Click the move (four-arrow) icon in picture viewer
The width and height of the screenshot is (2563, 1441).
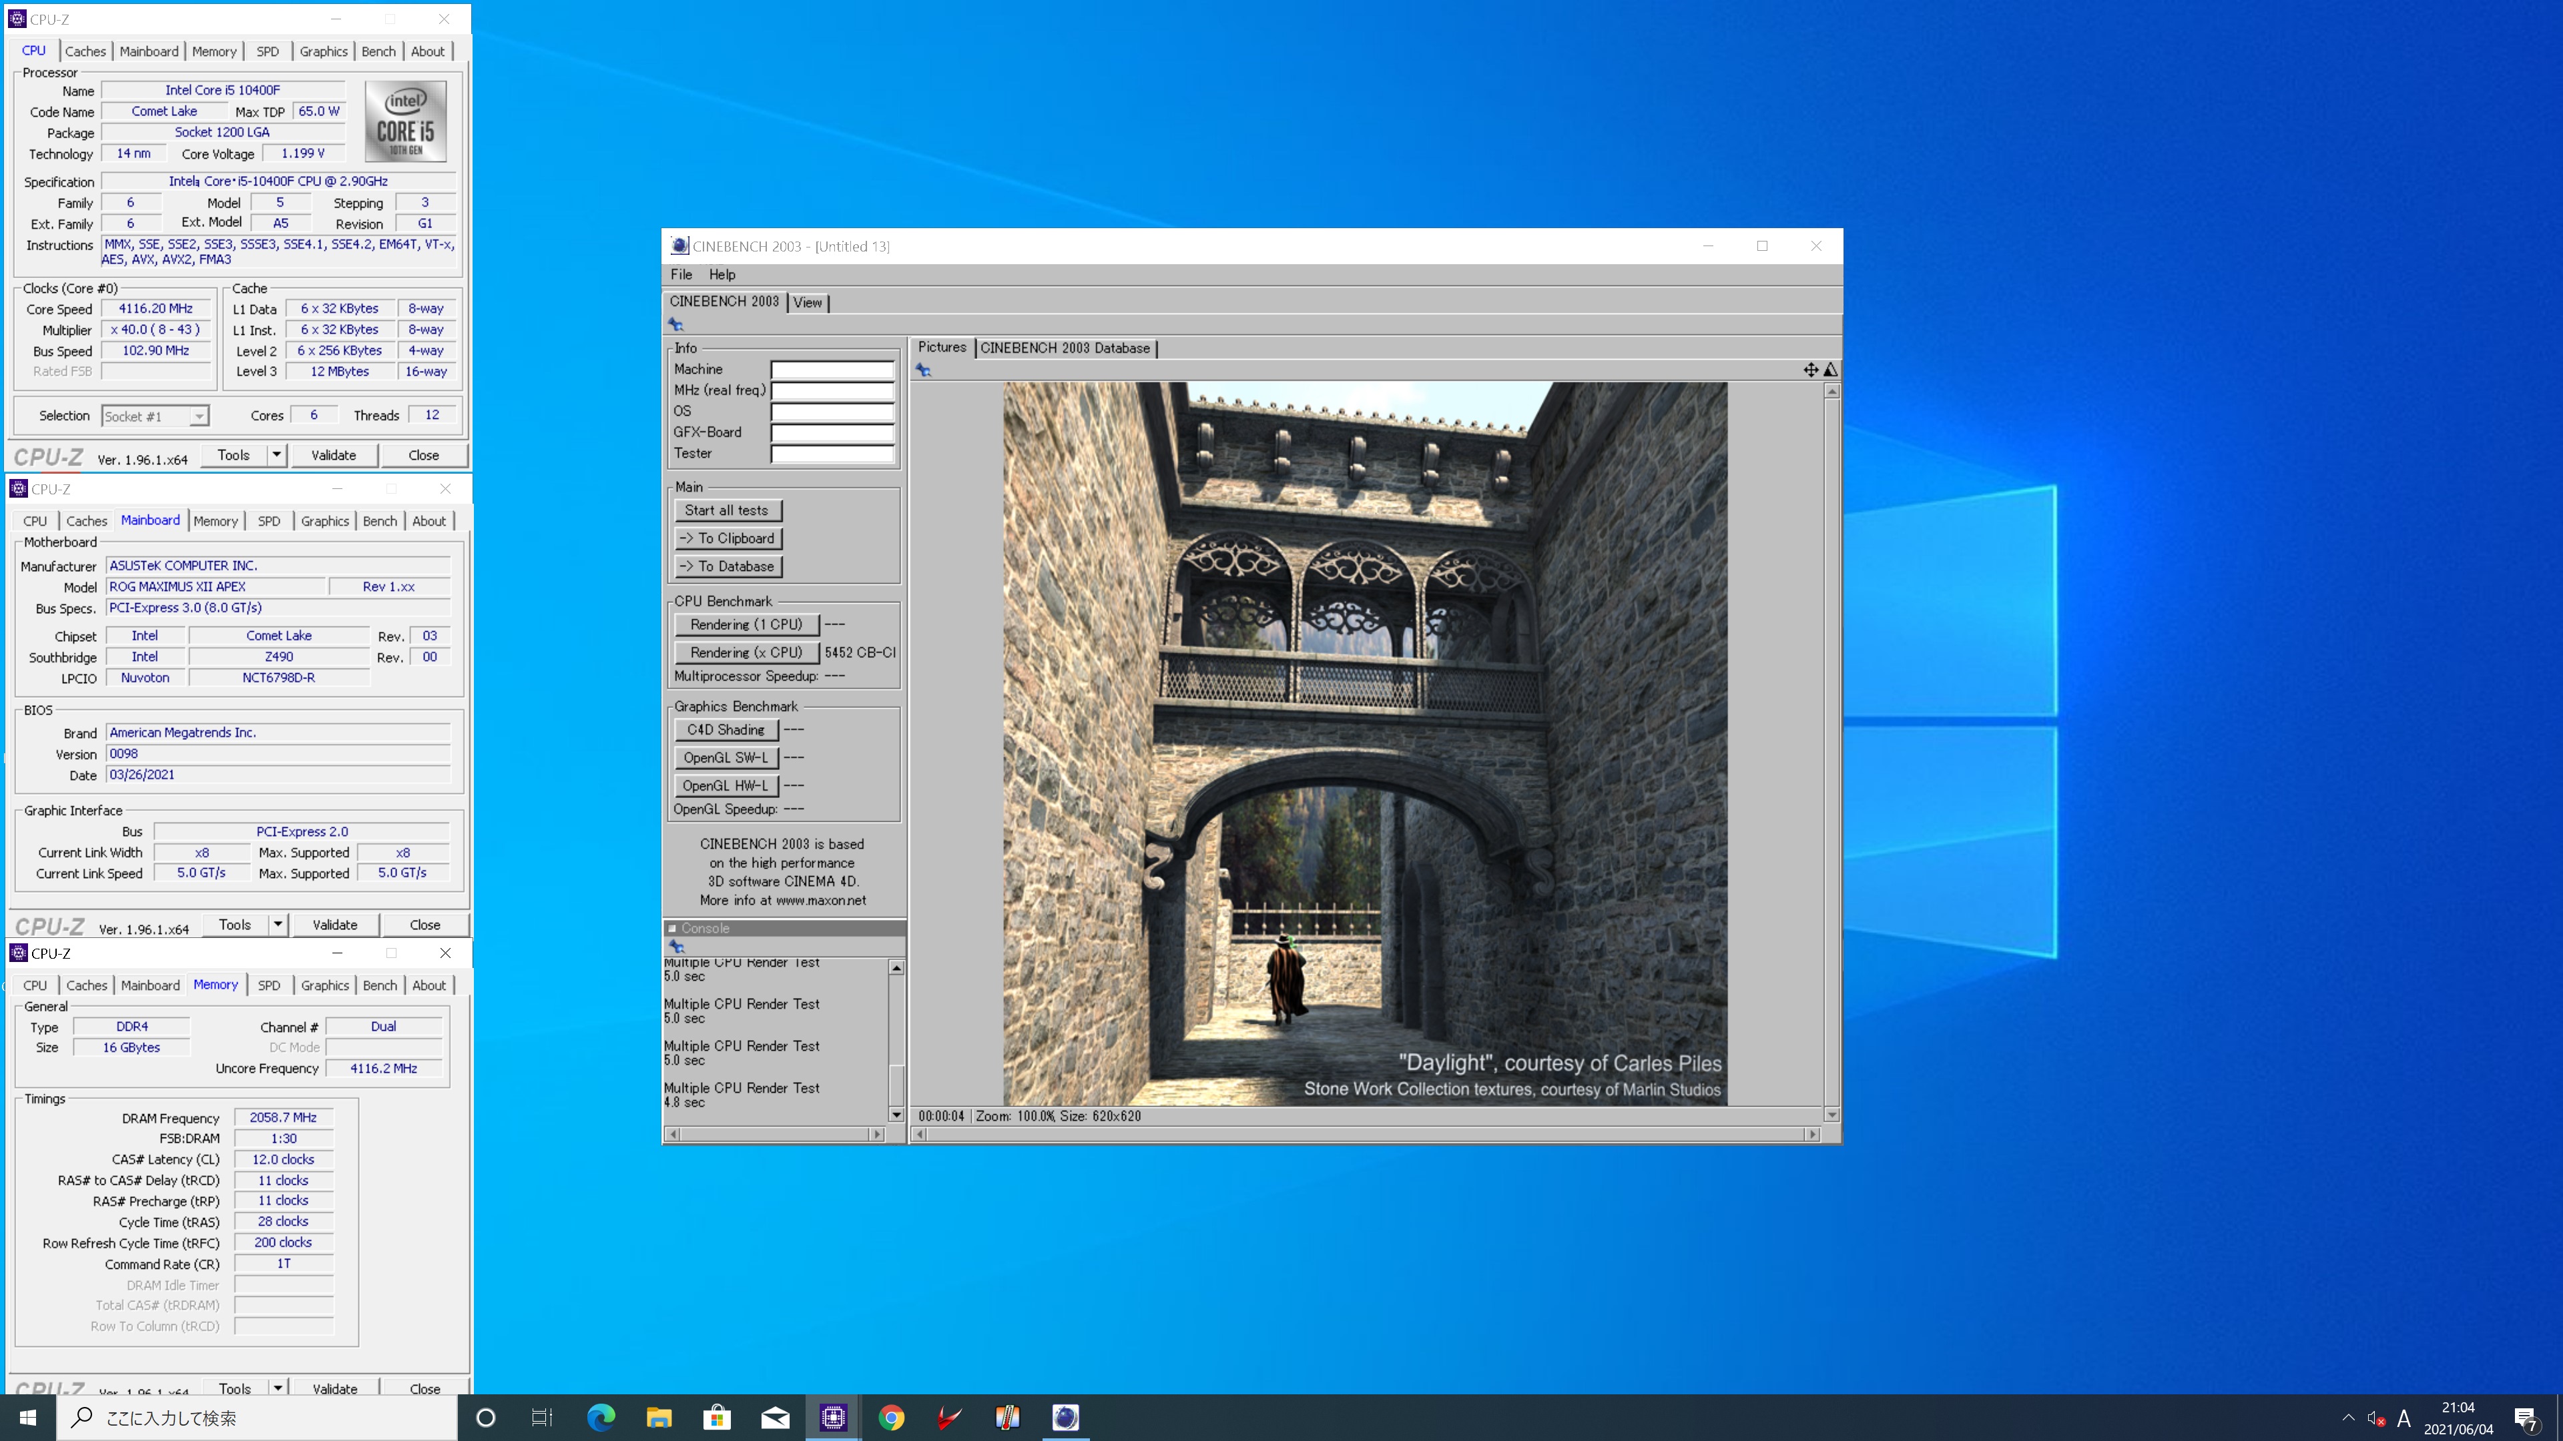pyautogui.click(x=1811, y=370)
